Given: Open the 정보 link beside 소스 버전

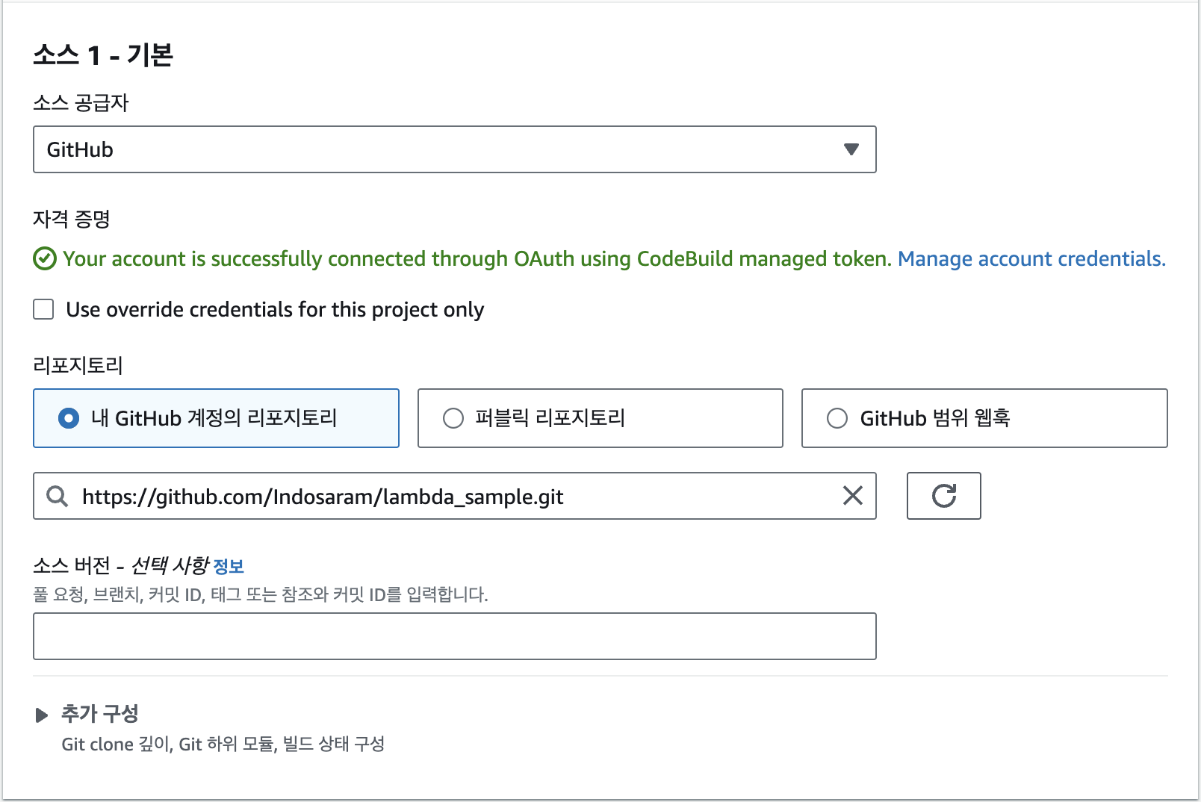Looking at the screenshot, I should [x=229, y=567].
